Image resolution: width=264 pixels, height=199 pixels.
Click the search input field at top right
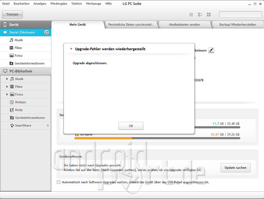pos(240,14)
